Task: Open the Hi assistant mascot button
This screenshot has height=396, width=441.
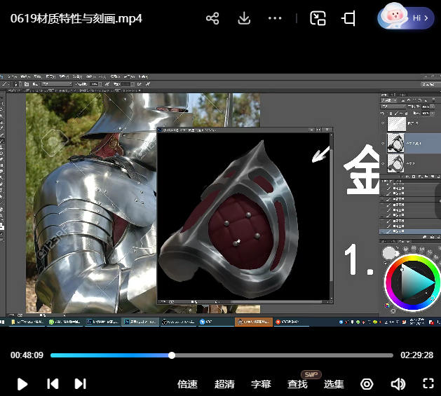Action: coord(408,18)
